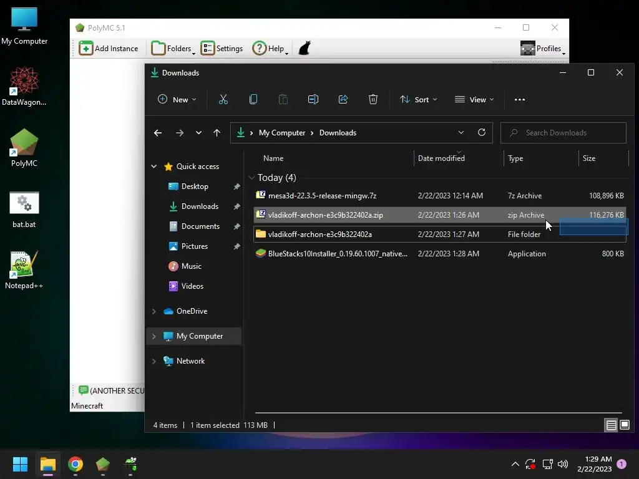Expand the OneDrive tree node
639x479 pixels.
pos(154,311)
